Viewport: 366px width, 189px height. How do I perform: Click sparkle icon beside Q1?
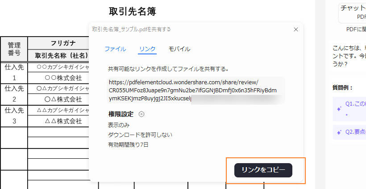(339, 109)
